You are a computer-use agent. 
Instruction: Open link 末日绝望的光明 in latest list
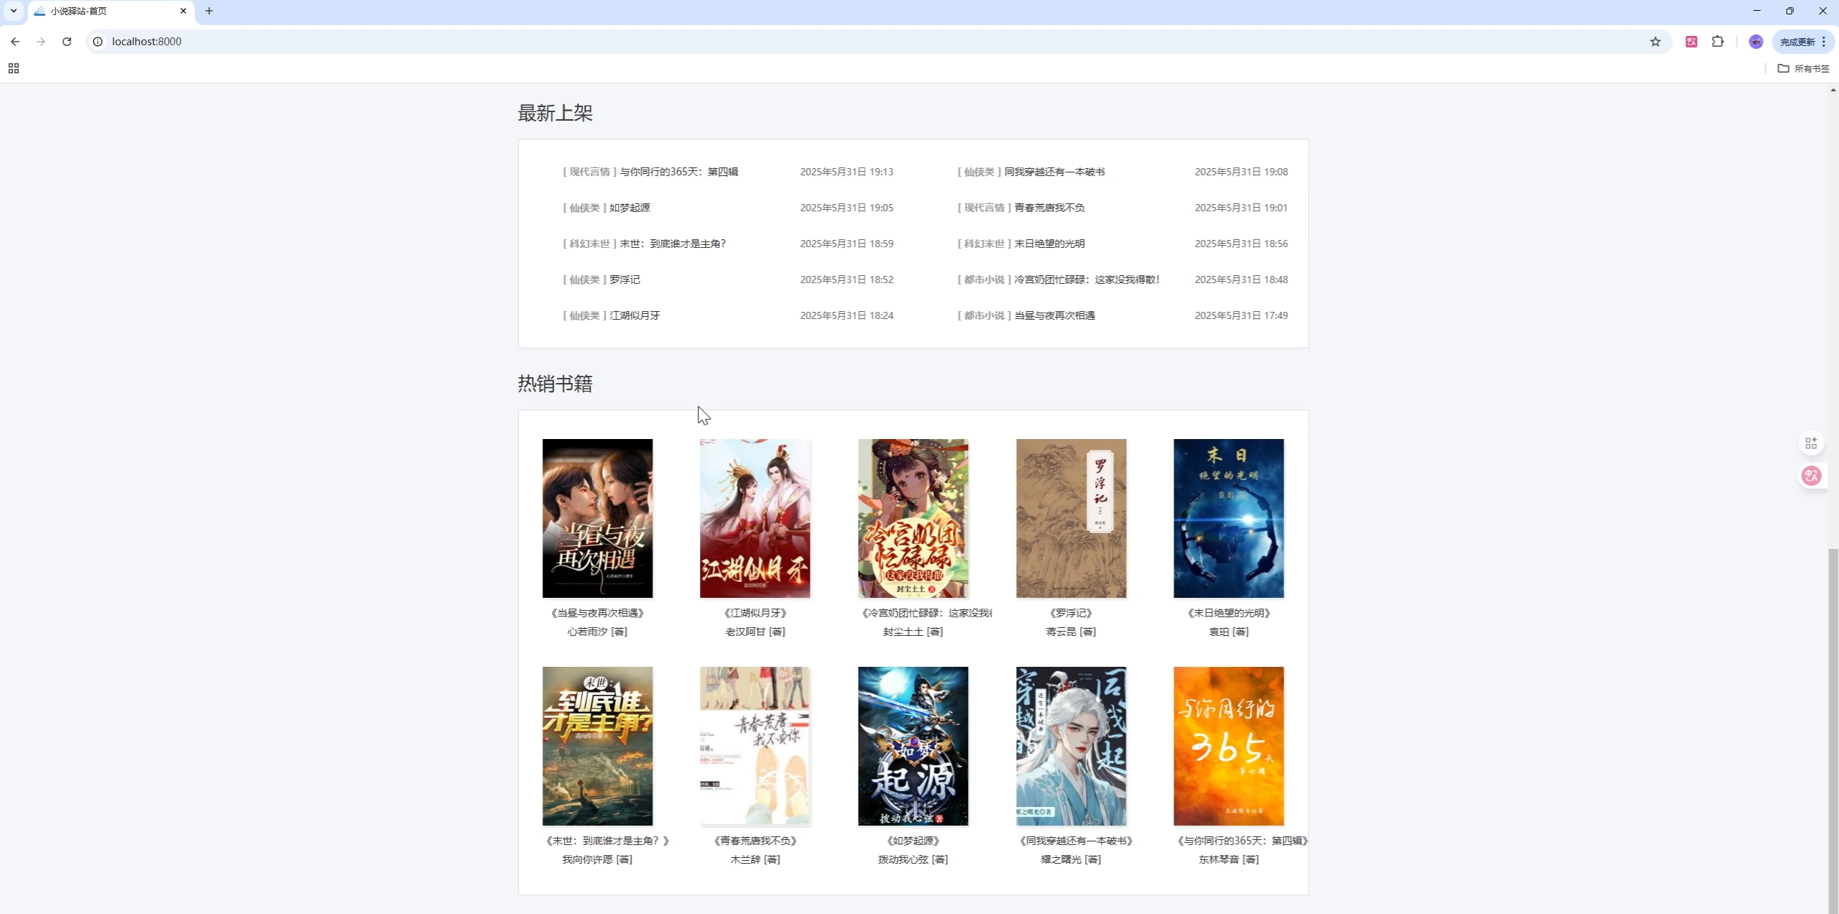pos(1049,244)
